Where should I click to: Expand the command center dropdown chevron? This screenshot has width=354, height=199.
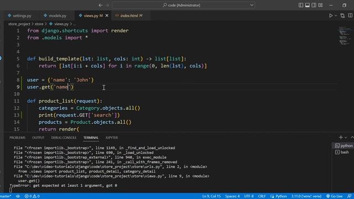[252, 5]
